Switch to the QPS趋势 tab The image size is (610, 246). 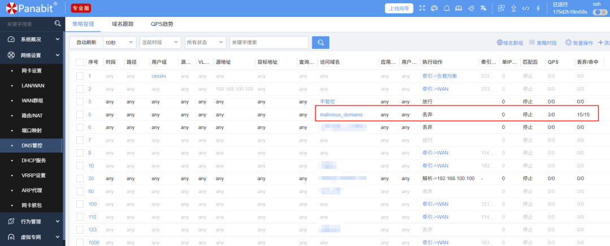(x=162, y=24)
